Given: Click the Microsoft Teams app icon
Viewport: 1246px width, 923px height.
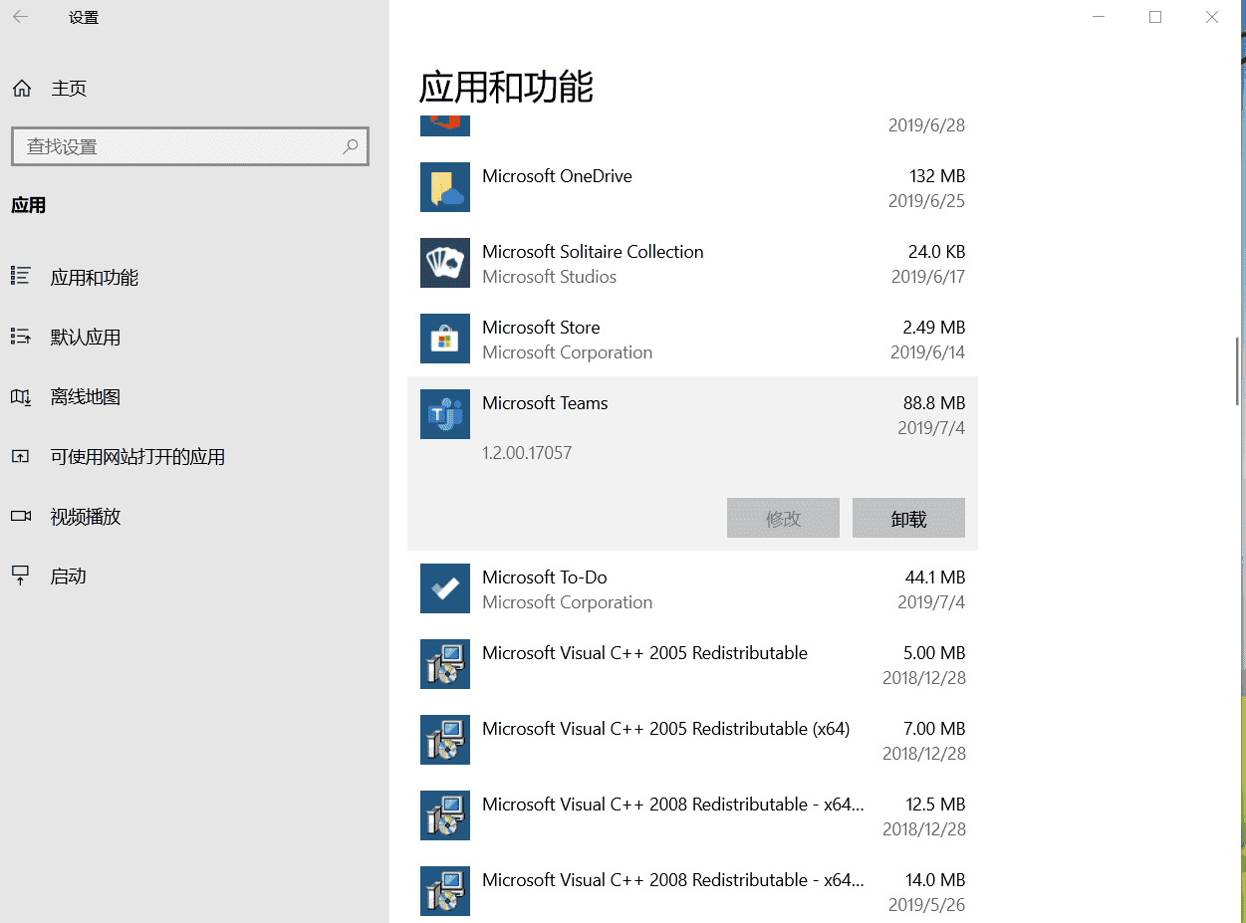Looking at the screenshot, I should coord(445,414).
